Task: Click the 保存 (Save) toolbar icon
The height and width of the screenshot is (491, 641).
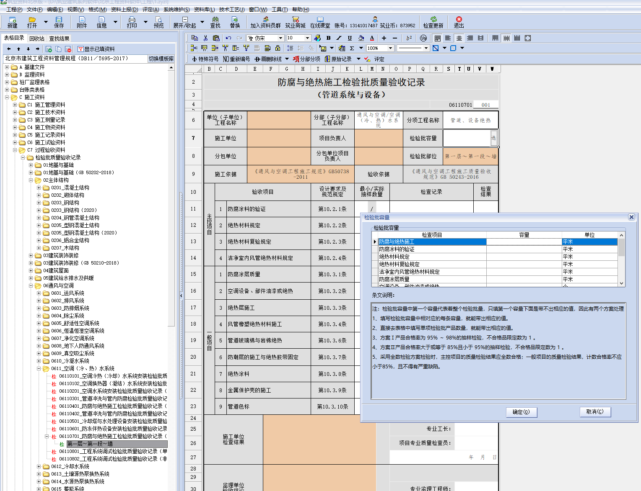Action: pos(59,22)
